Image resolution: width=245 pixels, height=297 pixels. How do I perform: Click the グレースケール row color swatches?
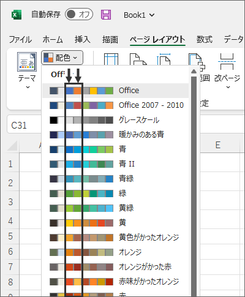(x=81, y=120)
